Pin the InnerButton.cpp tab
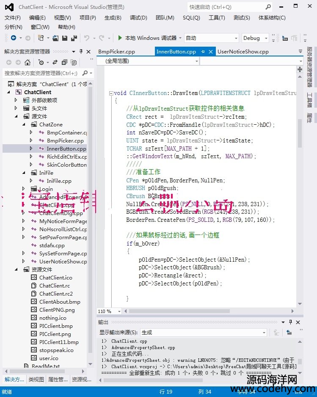 pyautogui.click(x=203, y=52)
